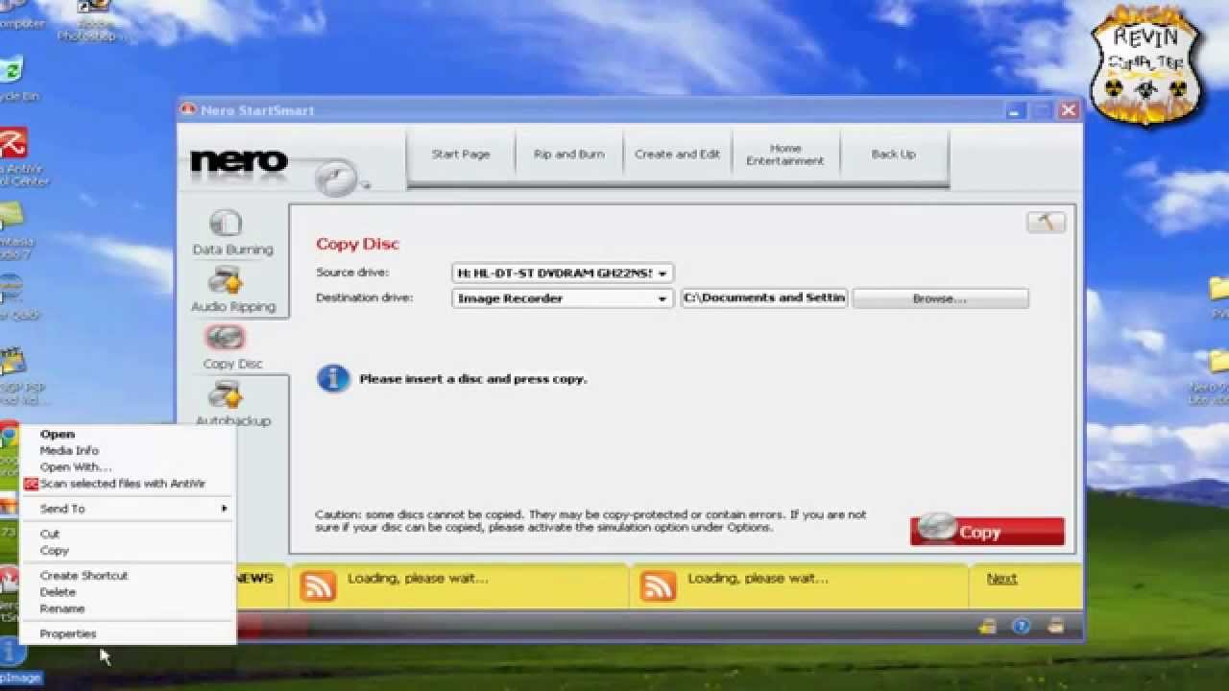1229x691 pixels.
Task: Open Nero options via the hammer icon
Action: click(x=1046, y=222)
